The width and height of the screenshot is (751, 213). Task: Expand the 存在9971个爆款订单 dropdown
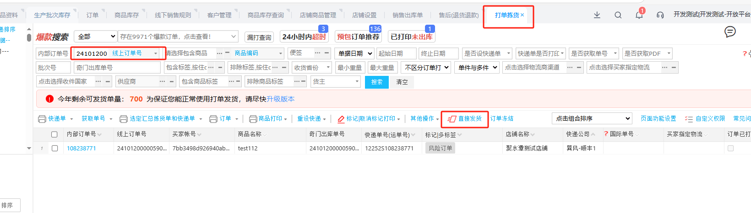click(x=234, y=37)
